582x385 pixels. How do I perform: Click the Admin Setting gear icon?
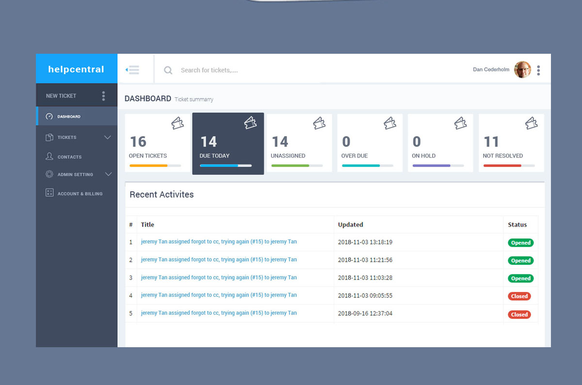[49, 174]
